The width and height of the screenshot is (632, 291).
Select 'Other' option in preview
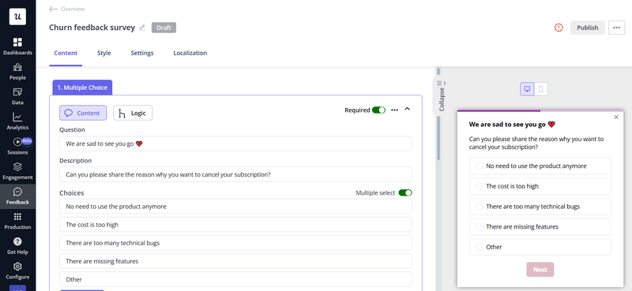pyautogui.click(x=540, y=247)
